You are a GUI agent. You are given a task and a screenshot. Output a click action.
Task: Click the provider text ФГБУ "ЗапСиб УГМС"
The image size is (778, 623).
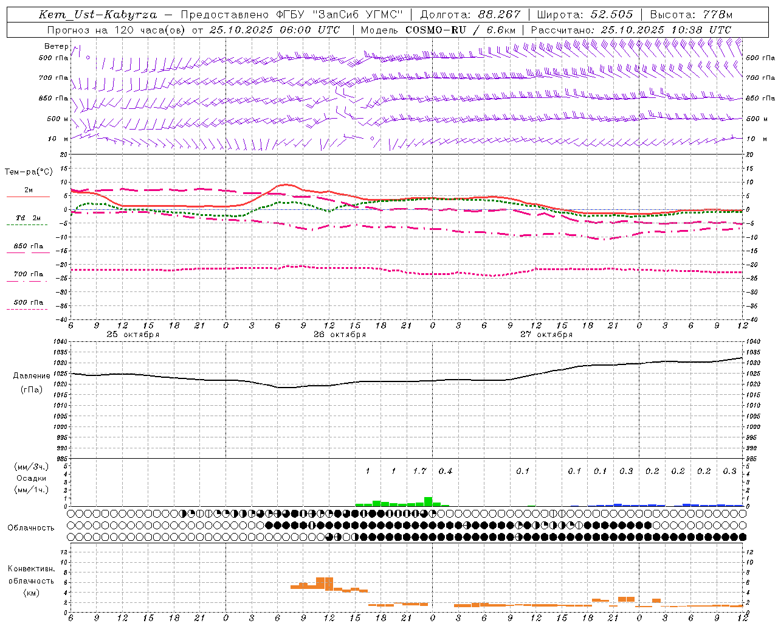point(340,15)
